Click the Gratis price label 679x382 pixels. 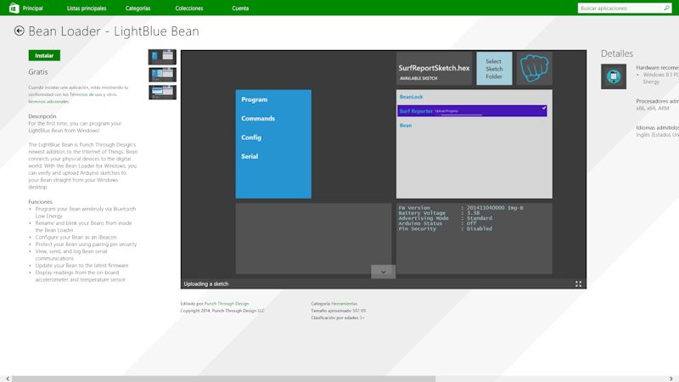coord(38,72)
